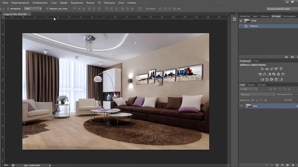The image size is (298, 167).
Task: Add Color Balance scales icon
Action: click(264, 74)
